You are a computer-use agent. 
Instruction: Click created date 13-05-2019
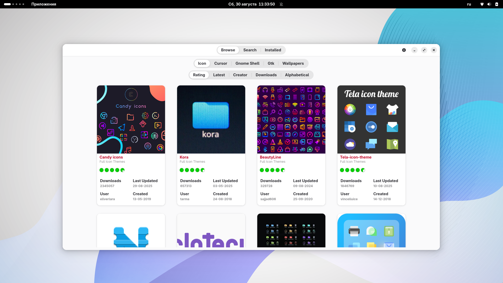coord(142,199)
